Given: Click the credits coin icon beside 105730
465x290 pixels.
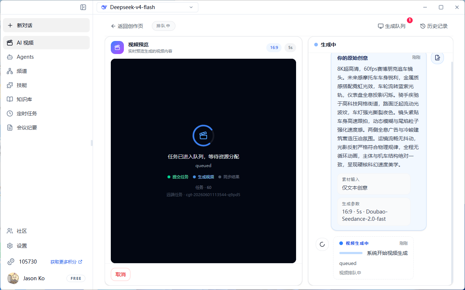Looking at the screenshot, I should pos(11,262).
